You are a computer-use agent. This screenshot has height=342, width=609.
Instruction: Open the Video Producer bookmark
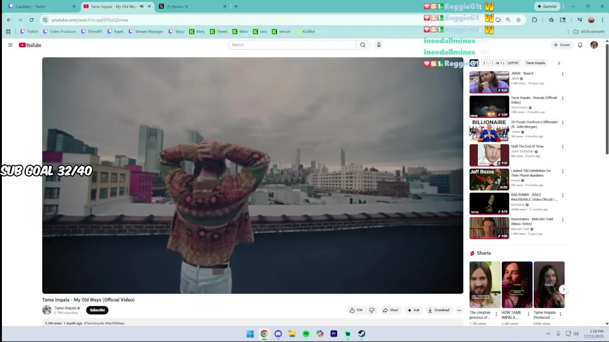pyautogui.click(x=59, y=31)
